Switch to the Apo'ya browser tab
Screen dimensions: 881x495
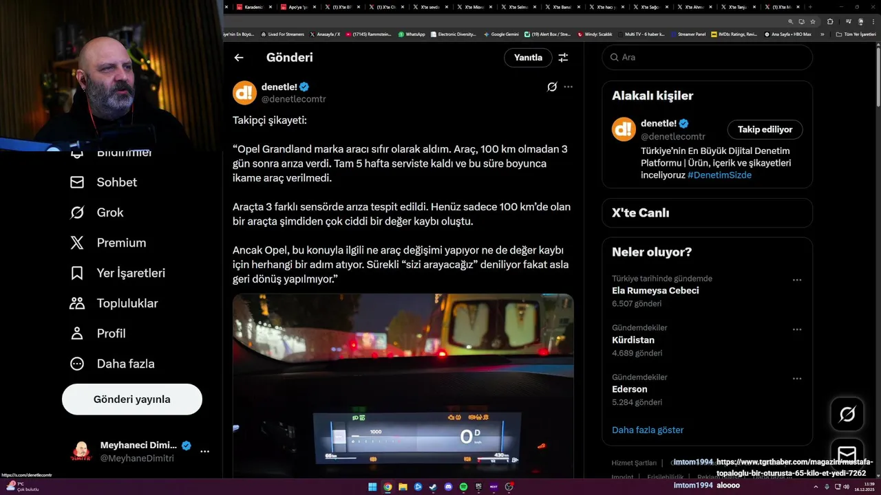(x=297, y=7)
